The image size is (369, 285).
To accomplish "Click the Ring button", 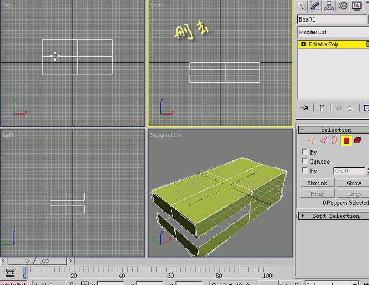I will 317,194.
